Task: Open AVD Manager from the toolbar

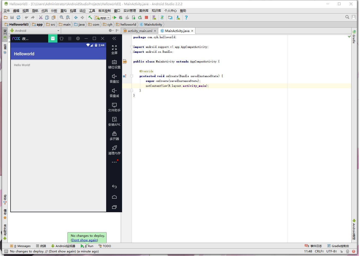Action: (154, 17)
